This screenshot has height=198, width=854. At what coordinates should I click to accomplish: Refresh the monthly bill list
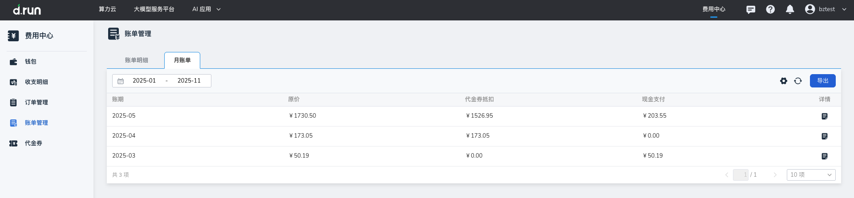[x=798, y=81]
